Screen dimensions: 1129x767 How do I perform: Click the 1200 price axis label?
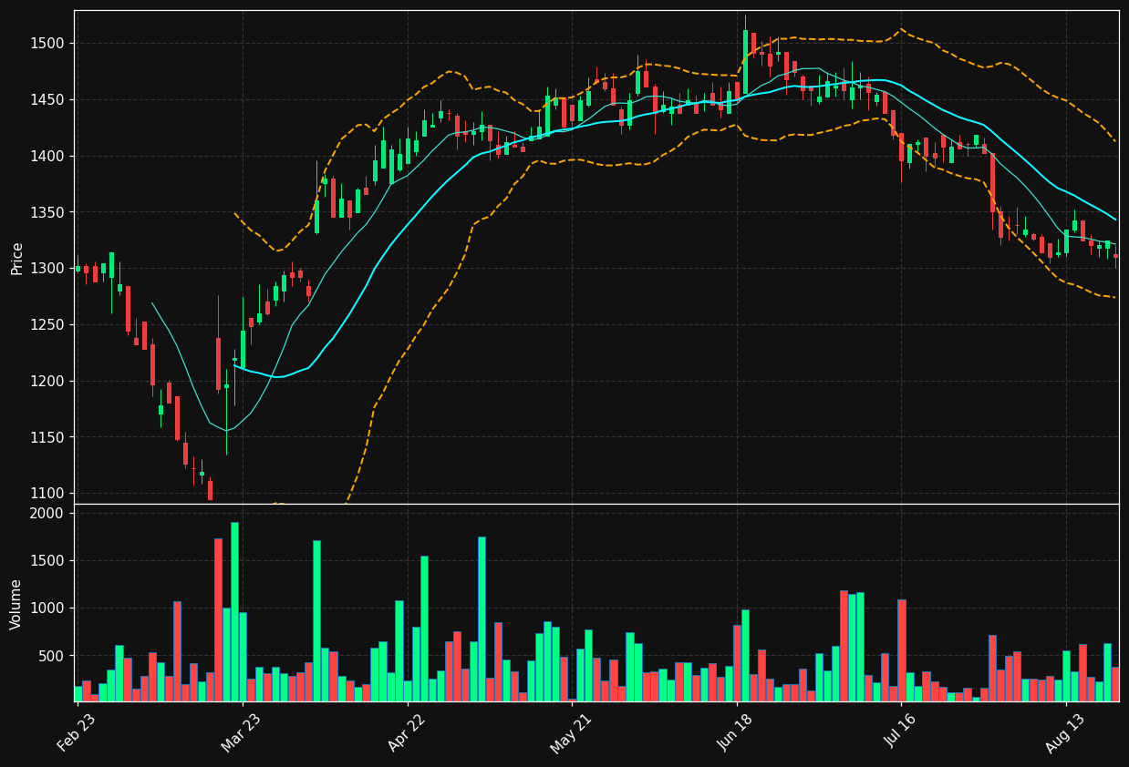tap(49, 382)
